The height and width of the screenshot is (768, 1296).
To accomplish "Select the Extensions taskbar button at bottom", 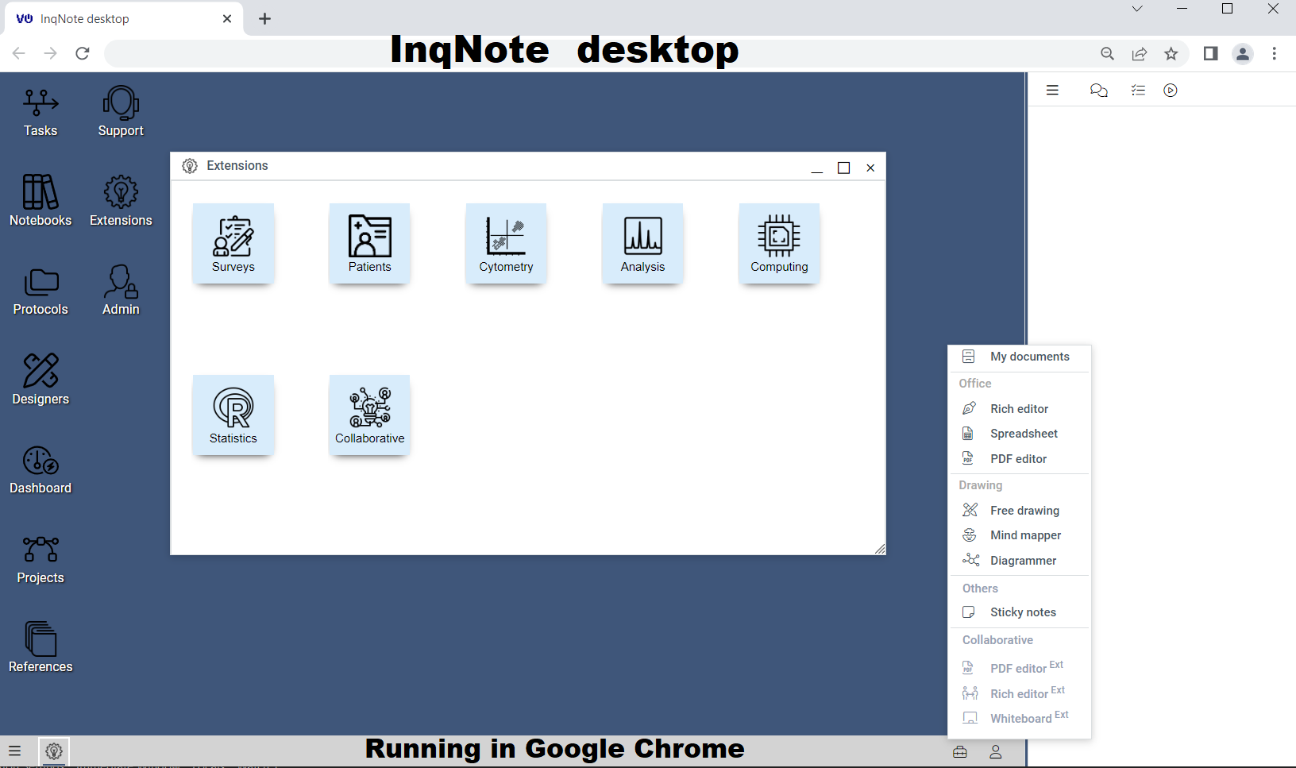I will point(54,751).
